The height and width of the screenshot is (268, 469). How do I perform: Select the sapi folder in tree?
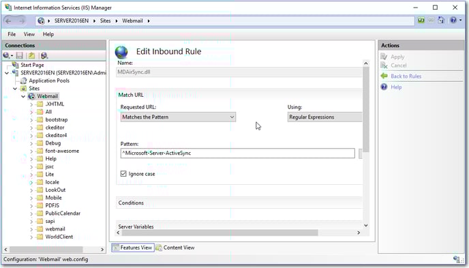[50, 221]
